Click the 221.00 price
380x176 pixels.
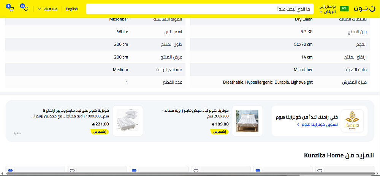100,124
